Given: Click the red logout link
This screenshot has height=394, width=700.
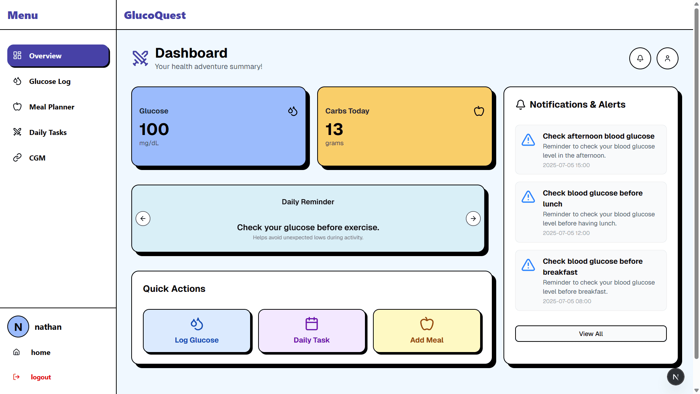Looking at the screenshot, I should [40, 377].
